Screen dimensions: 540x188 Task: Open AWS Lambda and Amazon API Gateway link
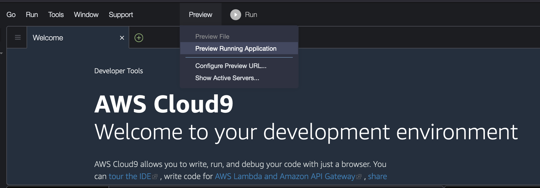coord(288,176)
